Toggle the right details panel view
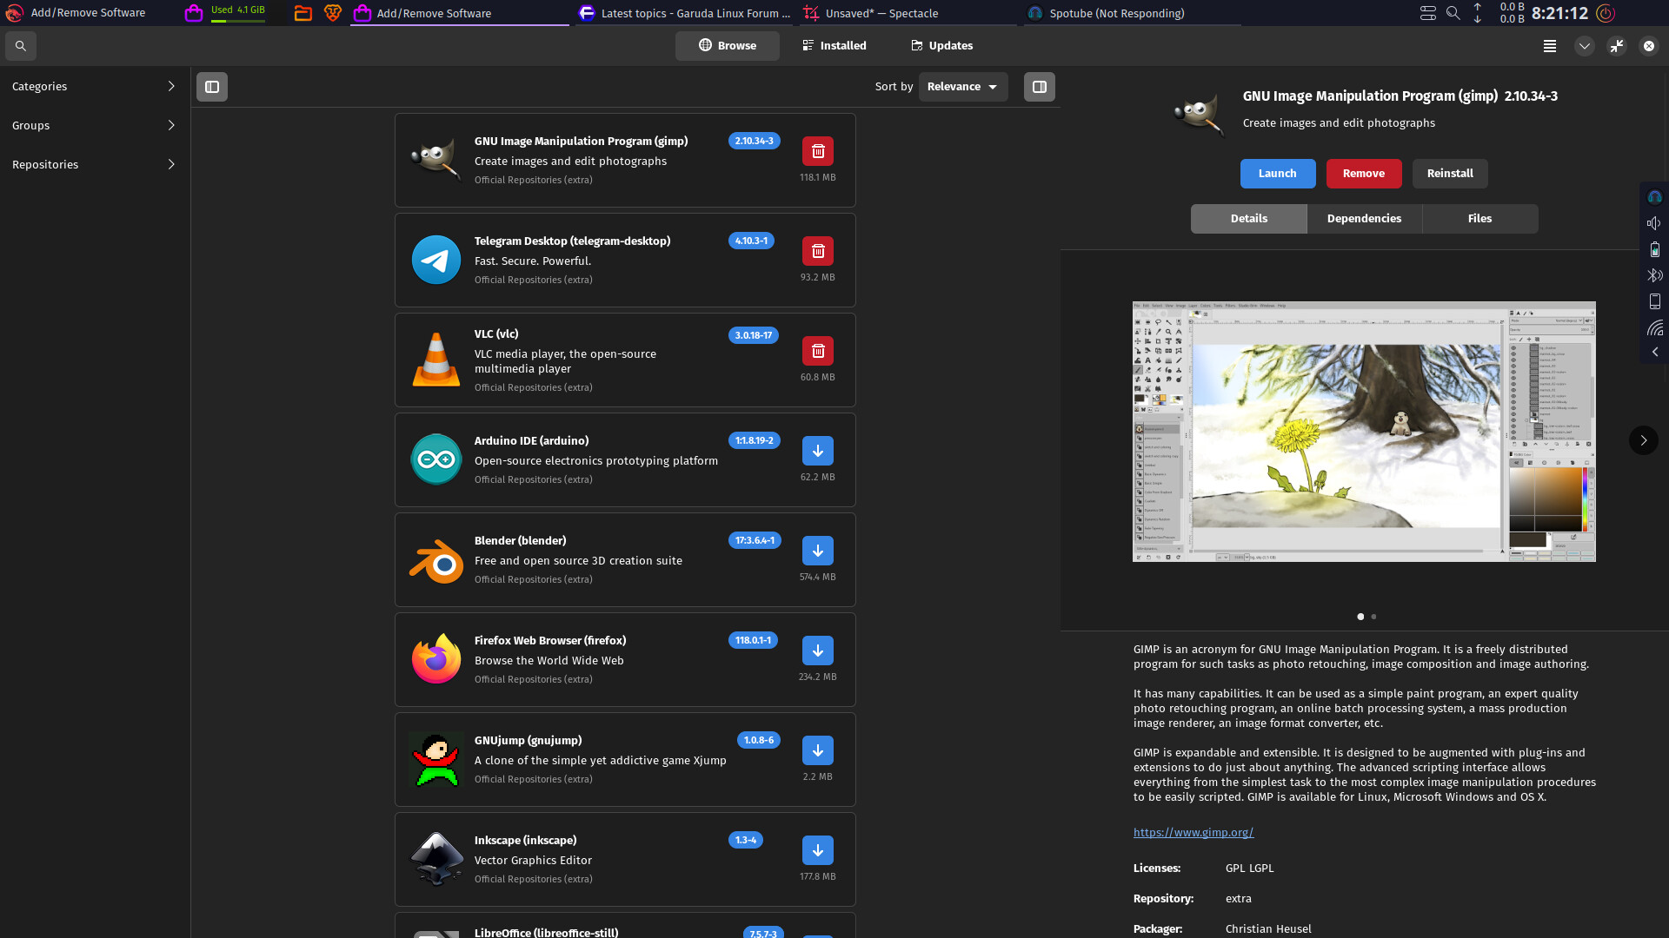Viewport: 1669px width, 938px height. point(1039,87)
